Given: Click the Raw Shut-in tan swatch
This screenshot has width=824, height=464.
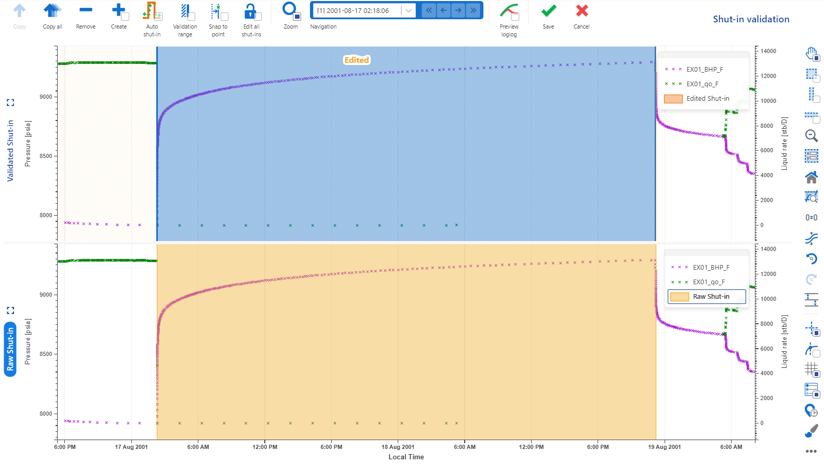Looking at the screenshot, I should (680, 297).
